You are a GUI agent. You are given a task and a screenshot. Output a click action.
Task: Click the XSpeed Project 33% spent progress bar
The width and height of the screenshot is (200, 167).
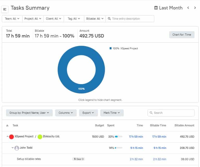[119, 137]
